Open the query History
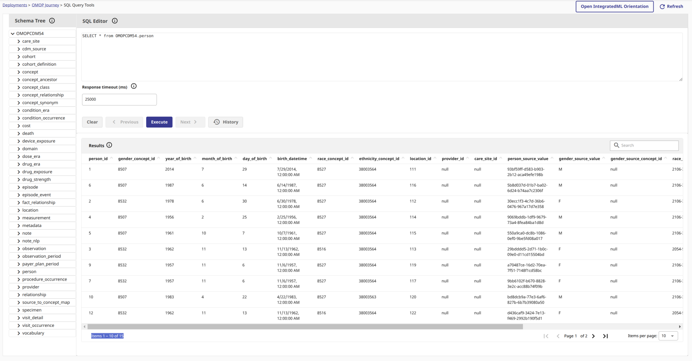This screenshot has width=692, height=361. coord(226,122)
